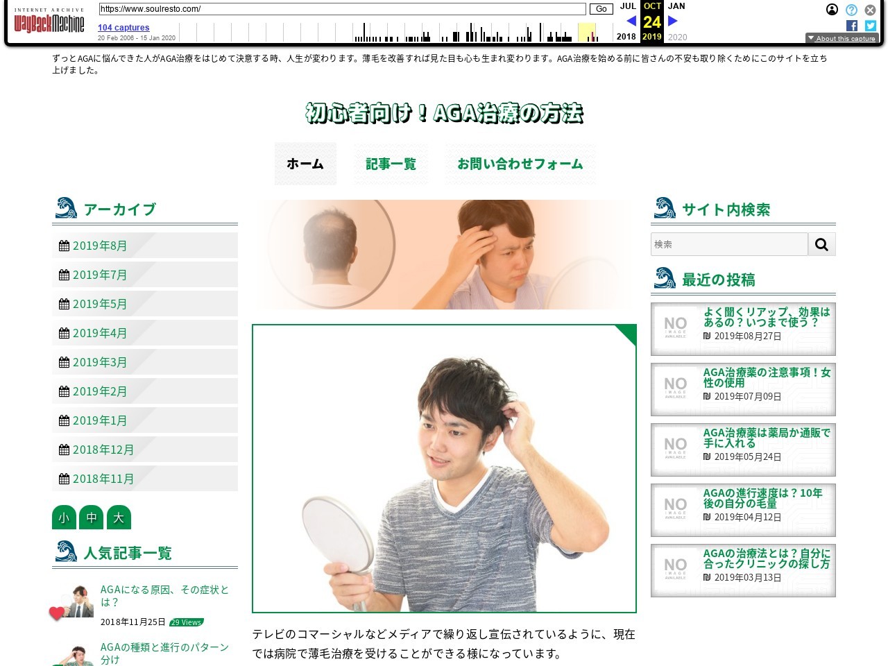Share capture via Twitter icon
The height and width of the screenshot is (666, 888).
coord(871,26)
